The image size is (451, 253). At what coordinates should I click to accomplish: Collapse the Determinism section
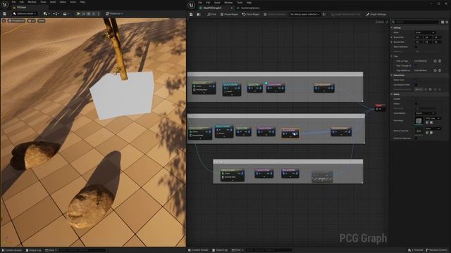click(x=392, y=75)
